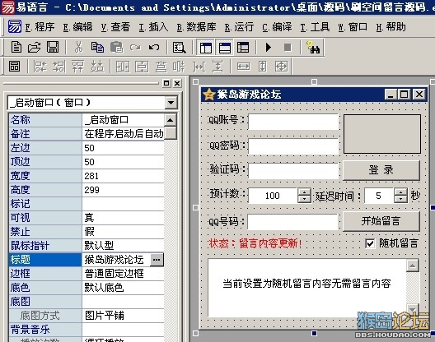
Task: Click the ellipsis button beside 标题 property
Action: pyautogui.click(x=157, y=260)
